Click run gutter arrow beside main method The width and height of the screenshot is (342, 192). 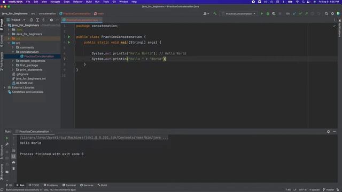coord(69,43)
